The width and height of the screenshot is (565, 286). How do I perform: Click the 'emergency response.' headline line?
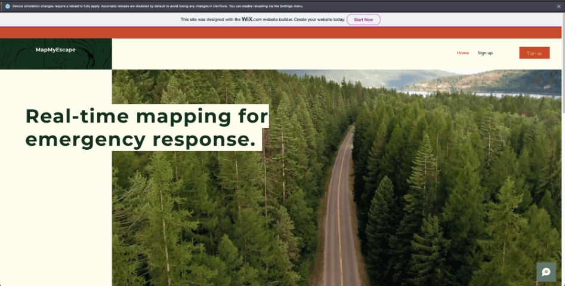pyautogui.click(x=140, y=139)
